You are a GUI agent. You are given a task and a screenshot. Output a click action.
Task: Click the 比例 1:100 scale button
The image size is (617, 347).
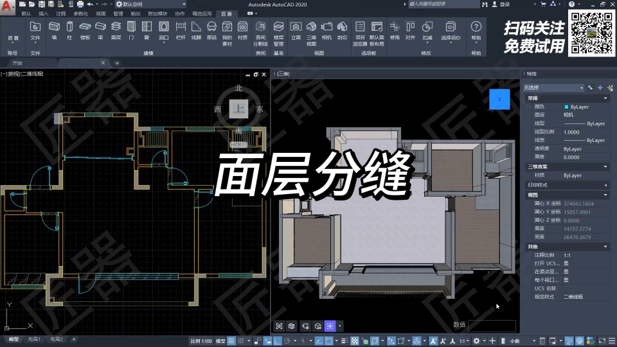201,341
